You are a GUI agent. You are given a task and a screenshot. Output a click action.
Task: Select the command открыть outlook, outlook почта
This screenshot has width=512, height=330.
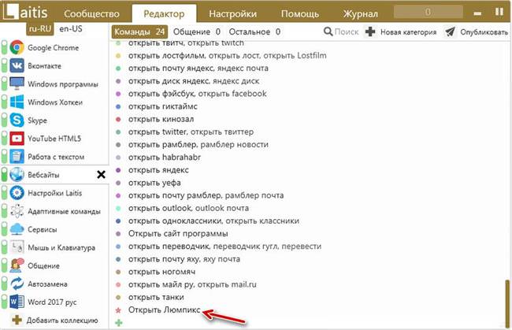(188, 208)
